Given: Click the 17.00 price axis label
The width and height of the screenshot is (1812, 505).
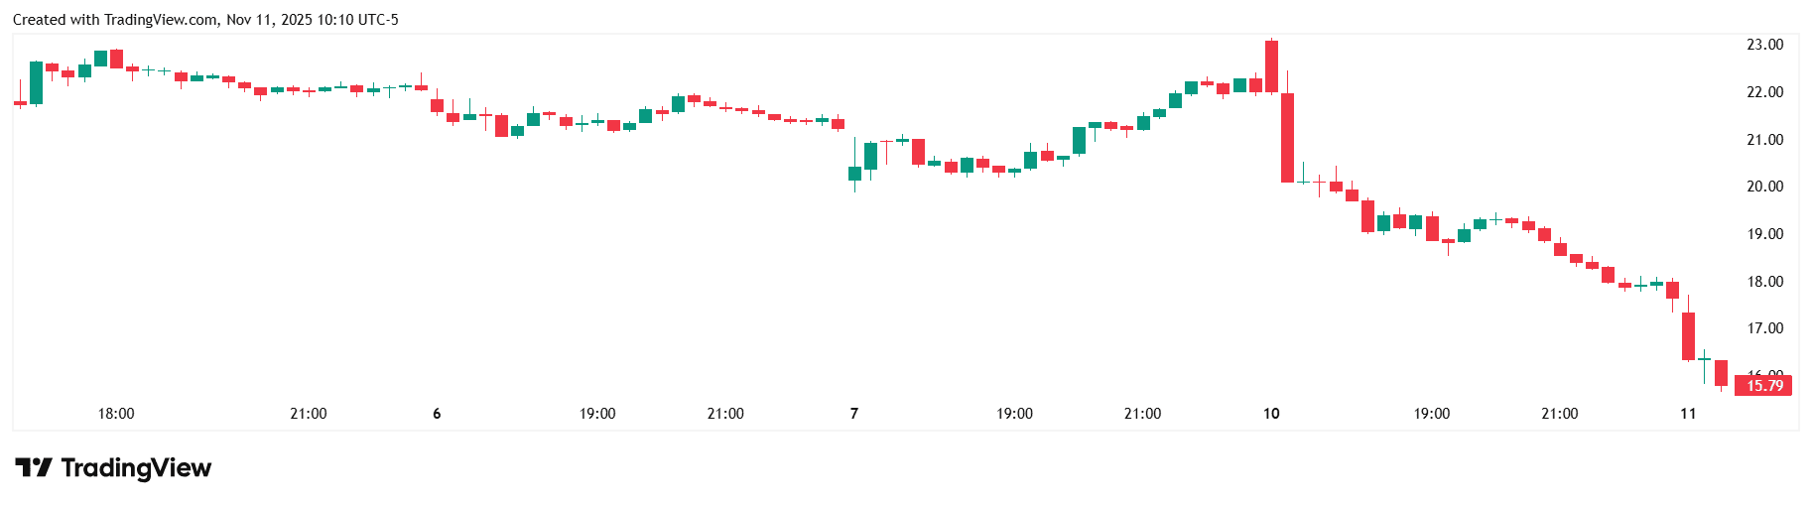Looking at the screenshot, I should tap(1764, 328).
